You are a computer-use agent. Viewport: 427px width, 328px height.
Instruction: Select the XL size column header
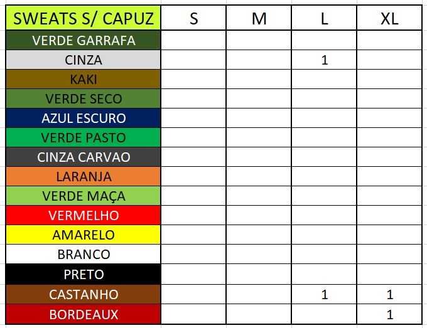[x=390, y=18]
